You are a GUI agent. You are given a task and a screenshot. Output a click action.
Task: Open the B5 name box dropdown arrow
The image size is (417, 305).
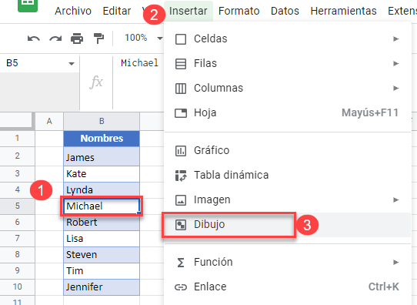tap(72, 64)
